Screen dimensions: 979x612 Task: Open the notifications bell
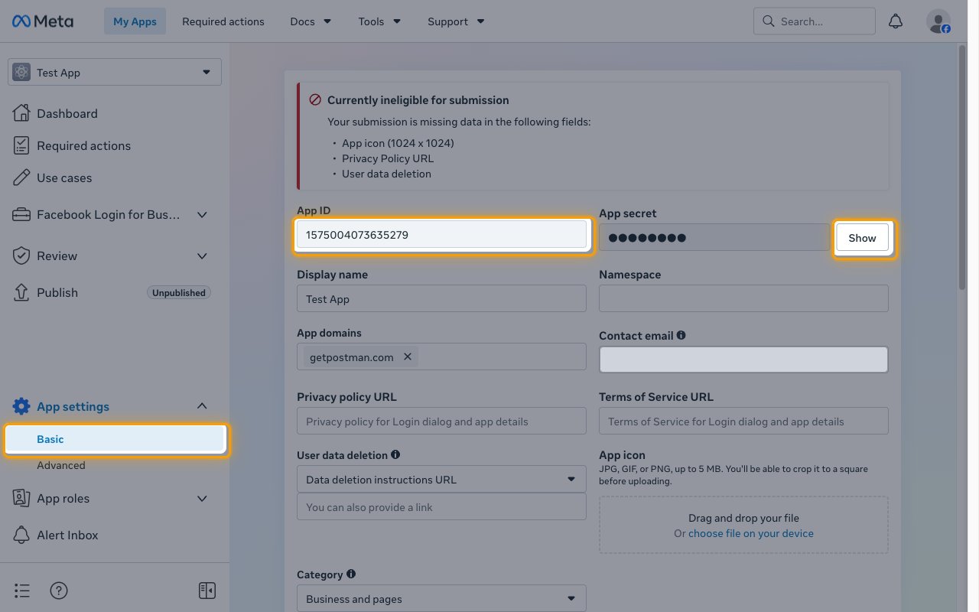[896, 21]
